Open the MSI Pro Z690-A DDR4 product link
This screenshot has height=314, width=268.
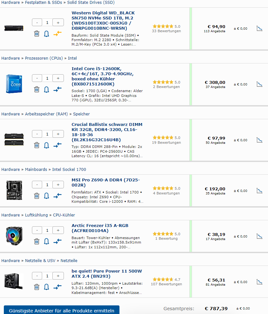105,182
